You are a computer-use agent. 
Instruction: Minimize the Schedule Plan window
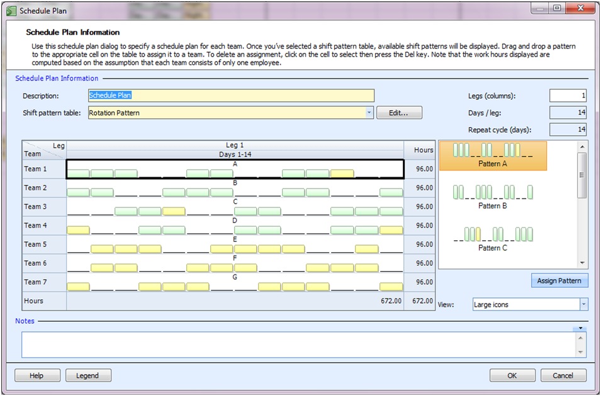(540, 8)
